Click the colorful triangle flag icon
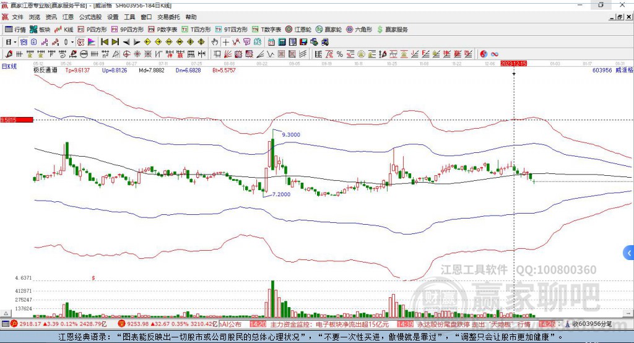The height and width of the screenshot is (343, 634). [x=92, y=42]
